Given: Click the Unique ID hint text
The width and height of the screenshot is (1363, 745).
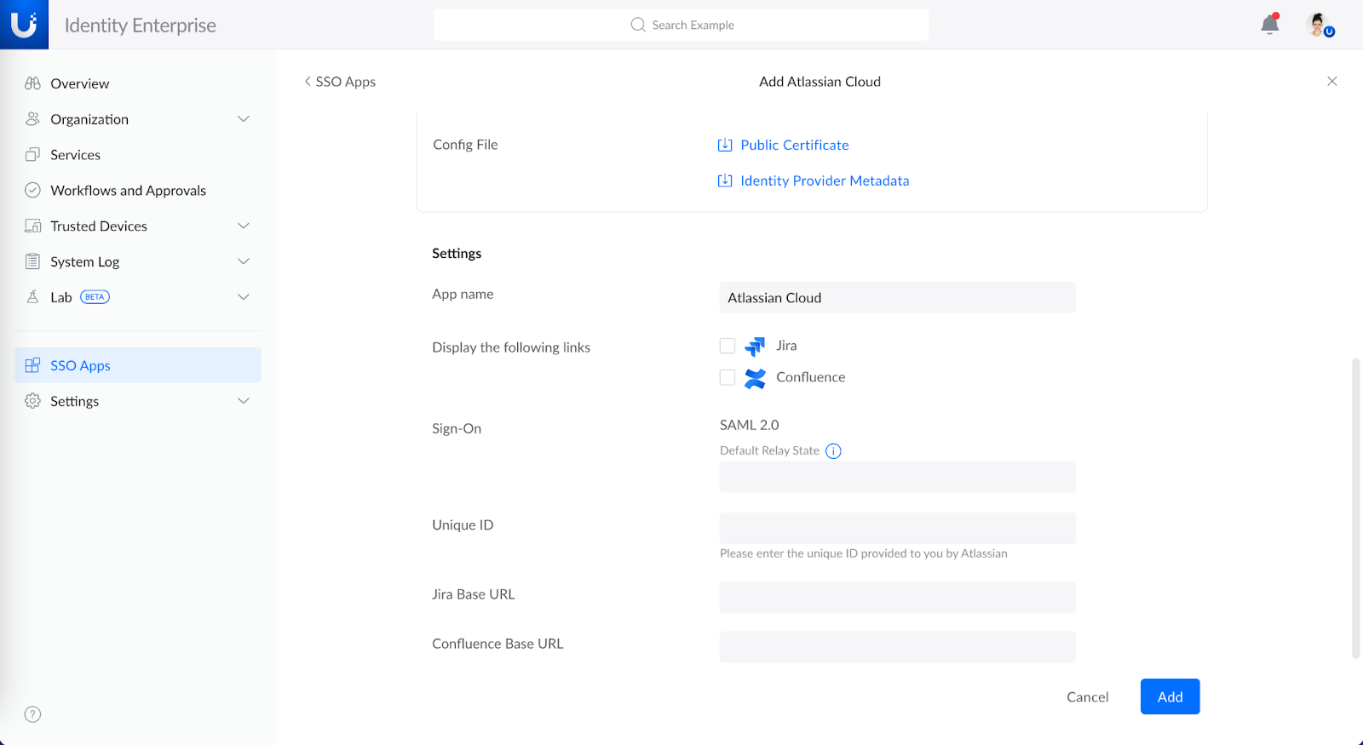Looking at the screenshot, I should (x=864, y=553).
